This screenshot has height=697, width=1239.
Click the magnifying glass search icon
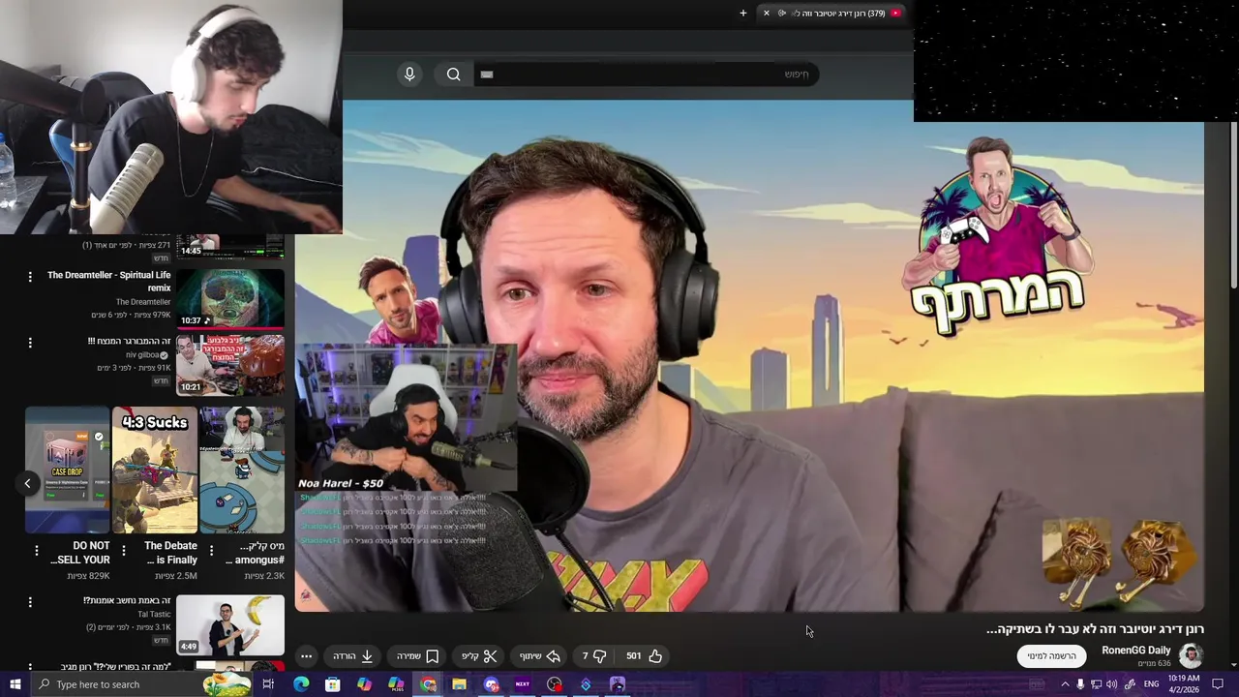[x=453, y=75]
